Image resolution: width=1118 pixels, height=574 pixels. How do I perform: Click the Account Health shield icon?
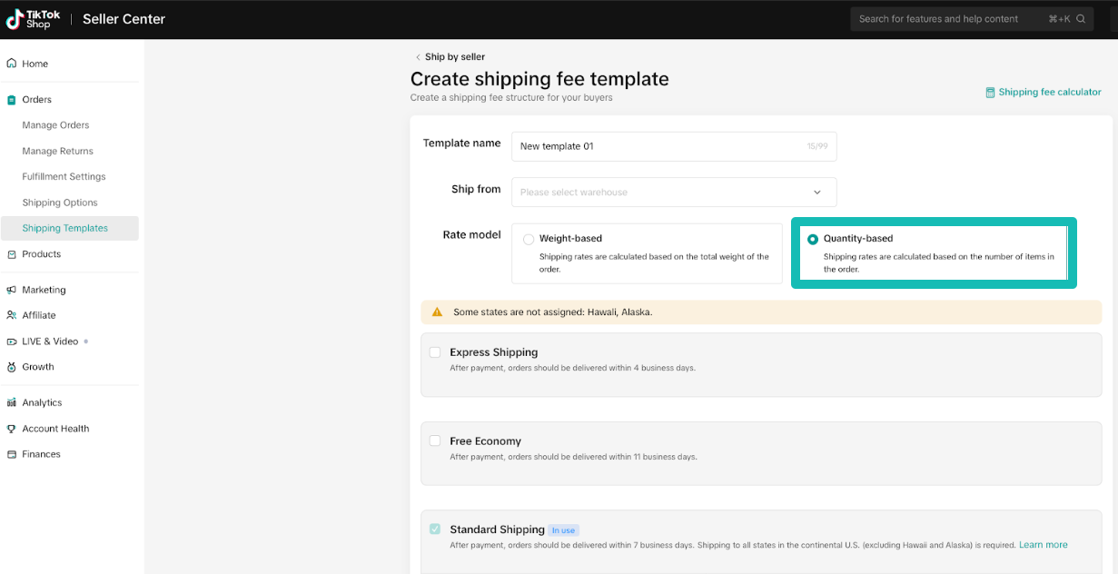pyautogui.click(x=13, y=428)
